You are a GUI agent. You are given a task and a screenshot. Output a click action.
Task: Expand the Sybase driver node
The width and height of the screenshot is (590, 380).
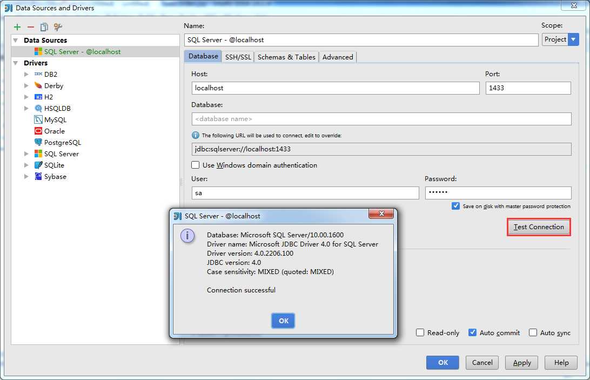(26, 176)
